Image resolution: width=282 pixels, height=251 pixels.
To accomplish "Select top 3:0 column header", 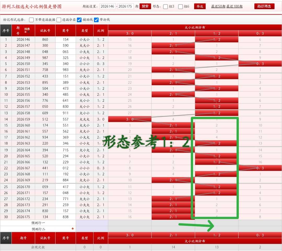I will click(x=130, y=33).
